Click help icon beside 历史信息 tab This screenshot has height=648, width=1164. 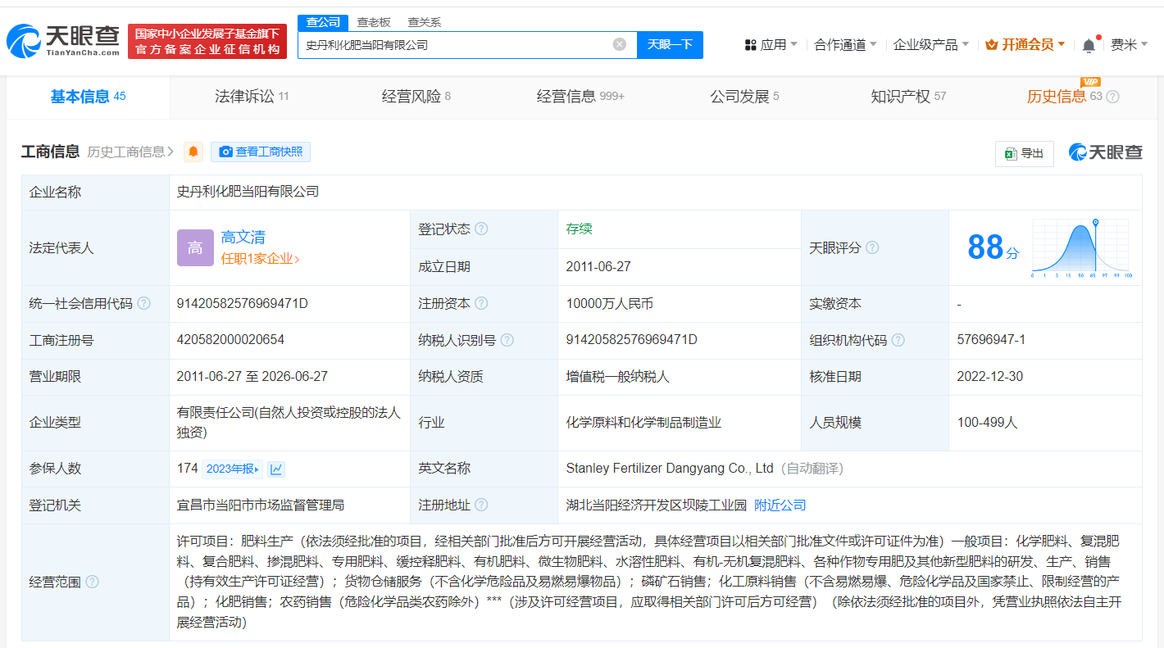(1112, 97)
